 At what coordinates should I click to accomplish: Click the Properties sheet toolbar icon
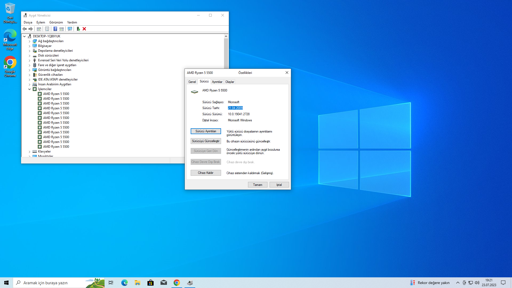click(47, 29)
